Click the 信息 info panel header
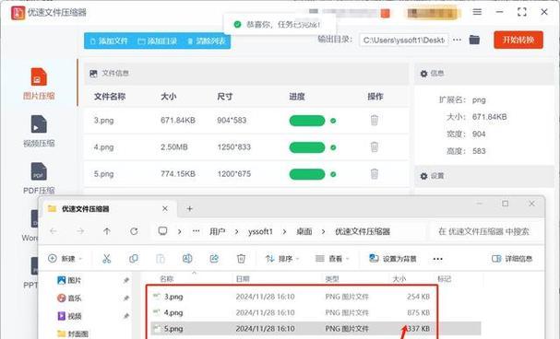The image size is (560, 339). [x=484, y=74]
